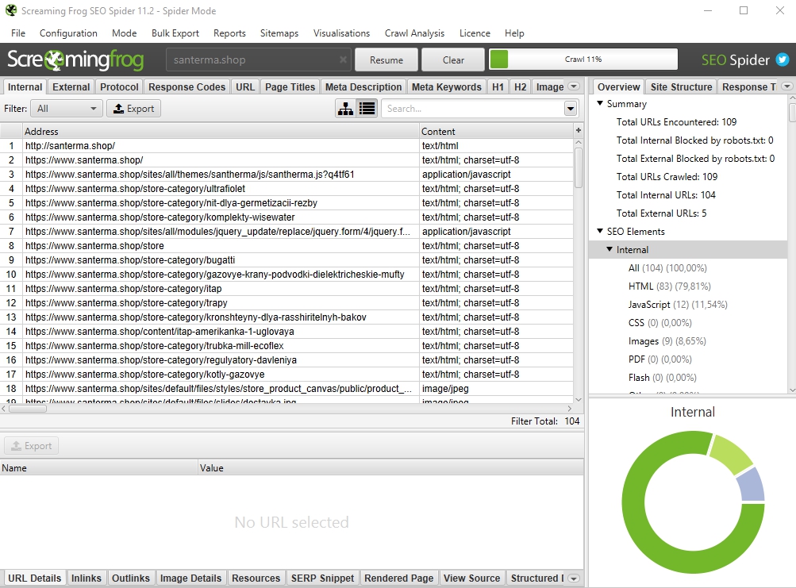
Task: Open the Rendered Page bottom tab
Action: pyautogui.click(x=399, y=578)
